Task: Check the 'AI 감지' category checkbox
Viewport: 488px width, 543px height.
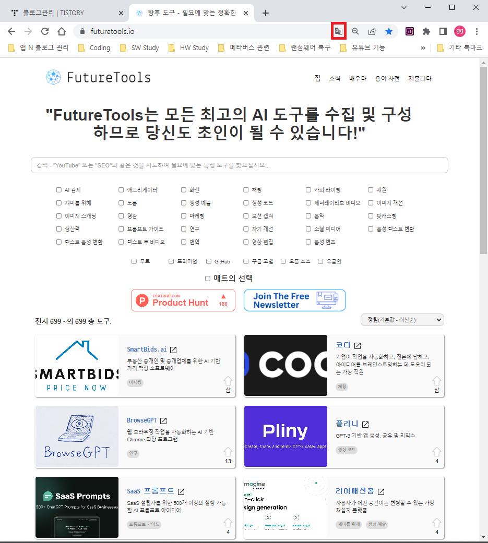Action: click(x=59, y=190)
